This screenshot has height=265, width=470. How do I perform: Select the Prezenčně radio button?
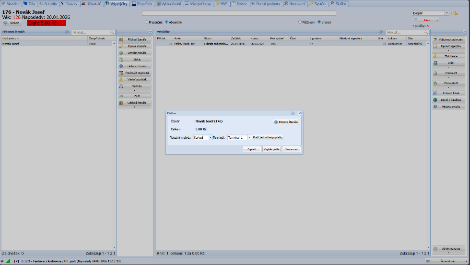coord(147,22)
